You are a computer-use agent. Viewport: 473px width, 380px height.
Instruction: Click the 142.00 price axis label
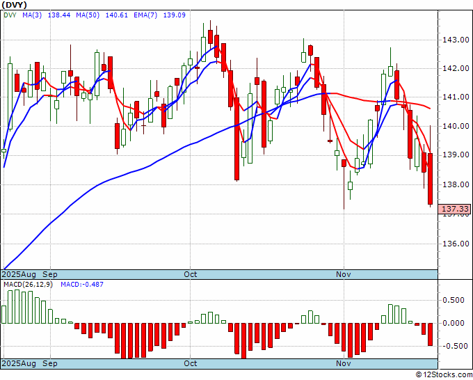coord(456,68)
